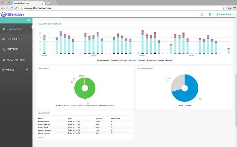Open the View all link under Call History

[x=41, y=137]
